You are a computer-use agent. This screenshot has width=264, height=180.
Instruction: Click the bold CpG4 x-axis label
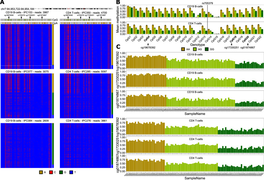(x=147, y=38)
